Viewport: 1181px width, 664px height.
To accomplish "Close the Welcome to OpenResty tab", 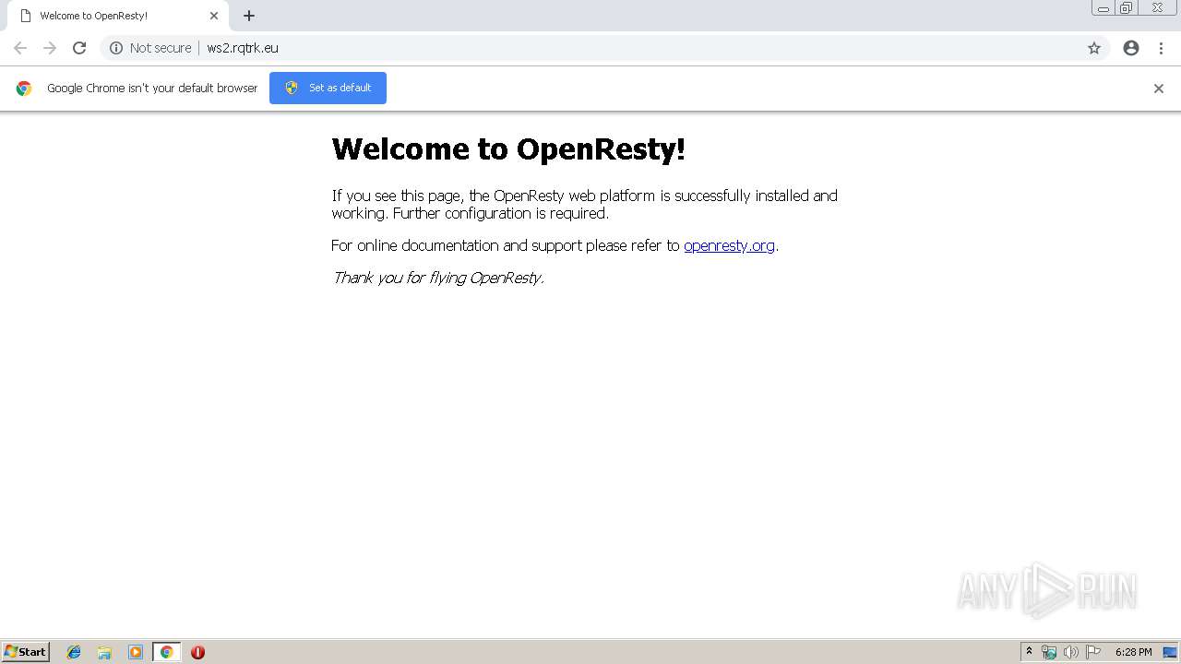I will coord(214,16).
